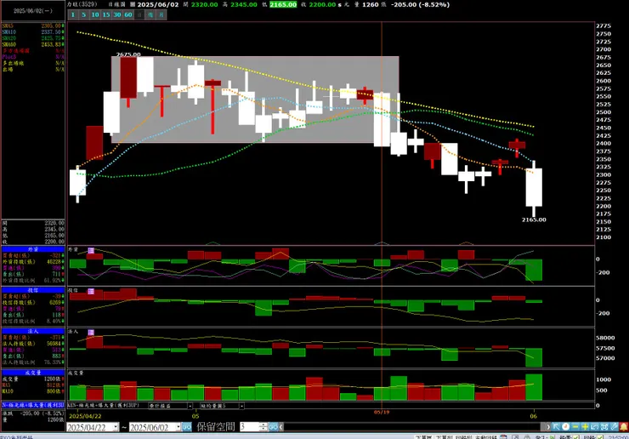Select the 投信 panel header
Viewport: 629px width, 439px height.
pyautogui.click(x=33, y=290)
